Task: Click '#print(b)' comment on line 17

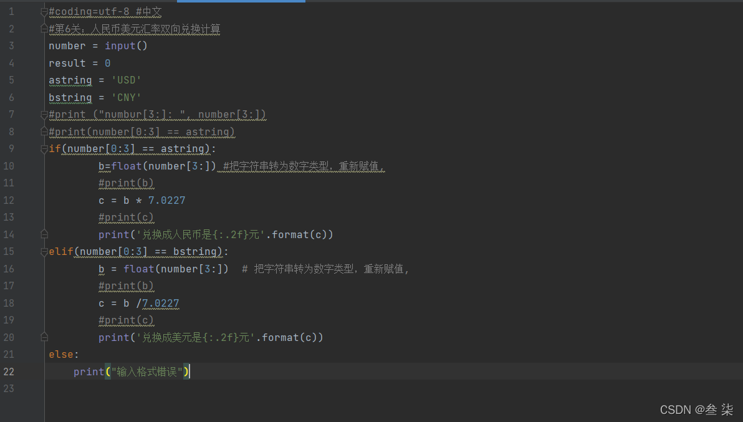Action: (x=126, y=286)
